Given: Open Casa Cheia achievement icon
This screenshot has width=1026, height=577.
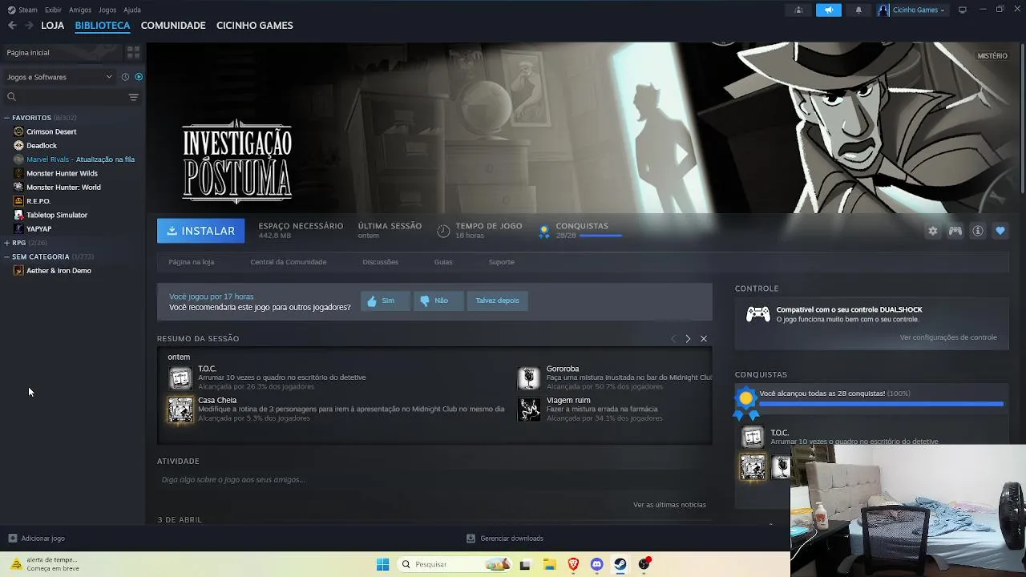Looking at the screenshot, I should 180,410.
